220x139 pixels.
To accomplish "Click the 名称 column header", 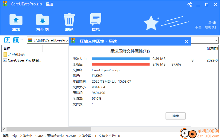I will [7, 49].
